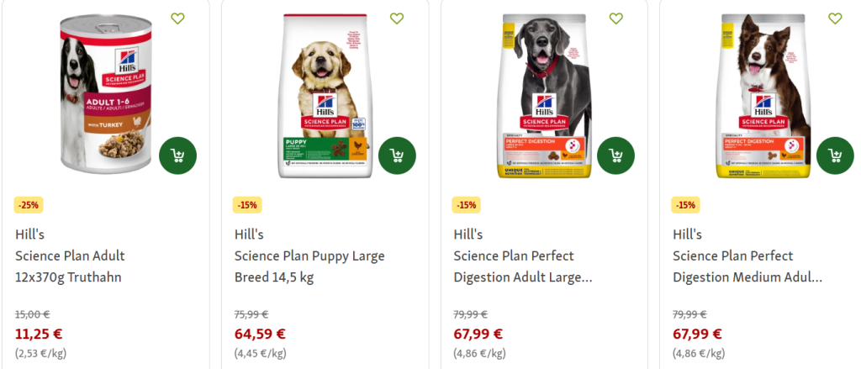Open Science Plan Puppy Large Breed 14,5 kg
Viewport: 861px width, 369px height.
(x=309, y=266)
